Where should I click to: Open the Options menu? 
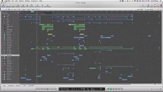tap(21, 1)
